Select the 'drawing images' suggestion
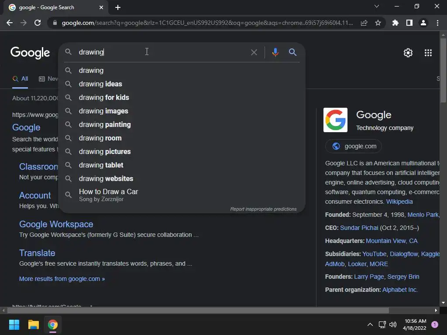The height and width of the screenshot is (335, 447). coord(182,111)
